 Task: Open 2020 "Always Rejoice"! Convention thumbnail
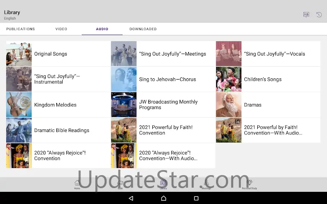[x=19, y=156]
